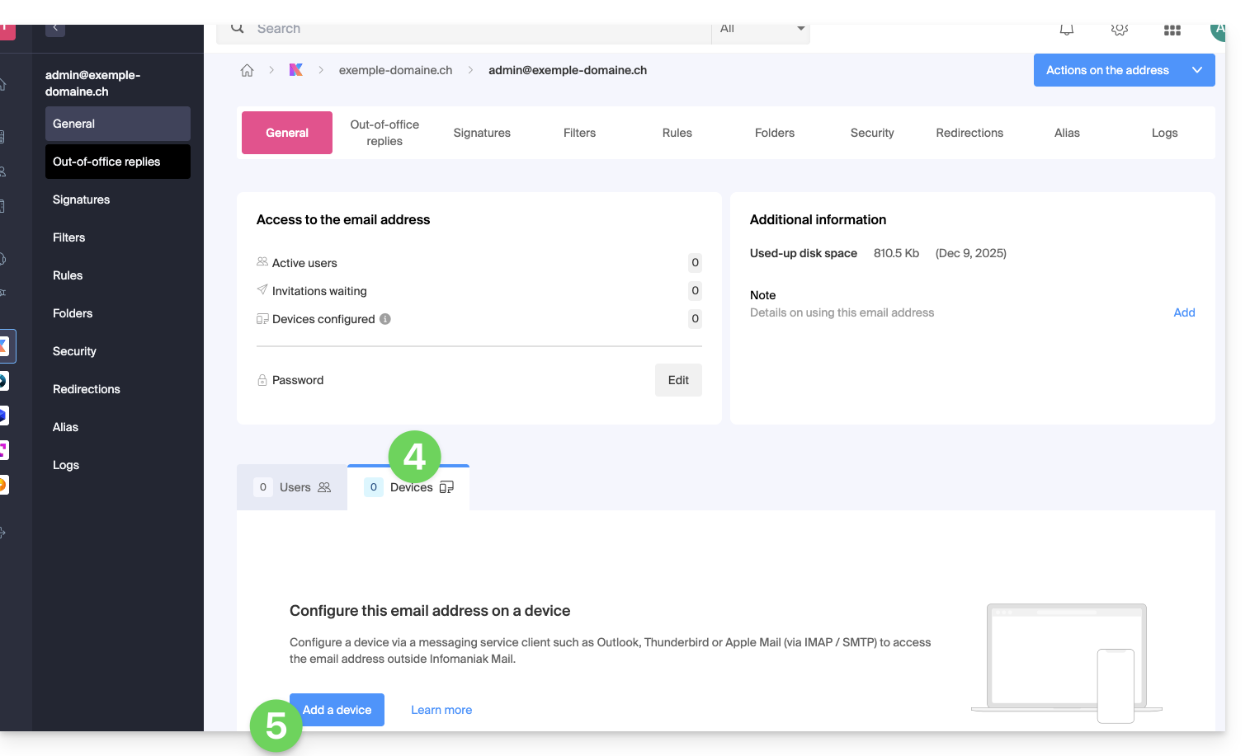Follow the Learn more link

(x=441, y=710)
